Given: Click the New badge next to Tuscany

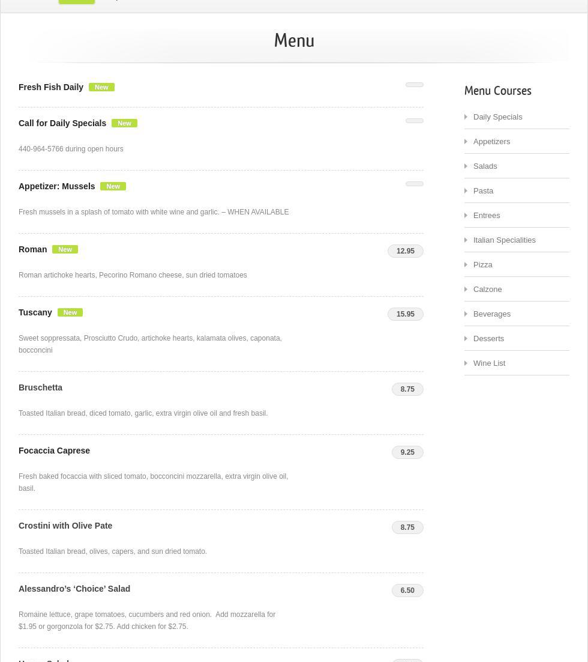Looking at the screenshot, I should [70, 312].
